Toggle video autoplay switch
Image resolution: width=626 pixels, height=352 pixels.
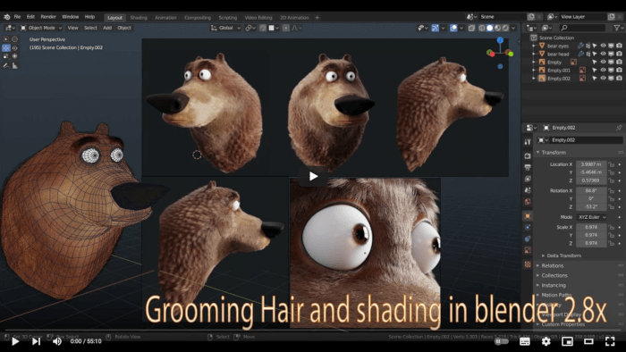click(501, 341)
